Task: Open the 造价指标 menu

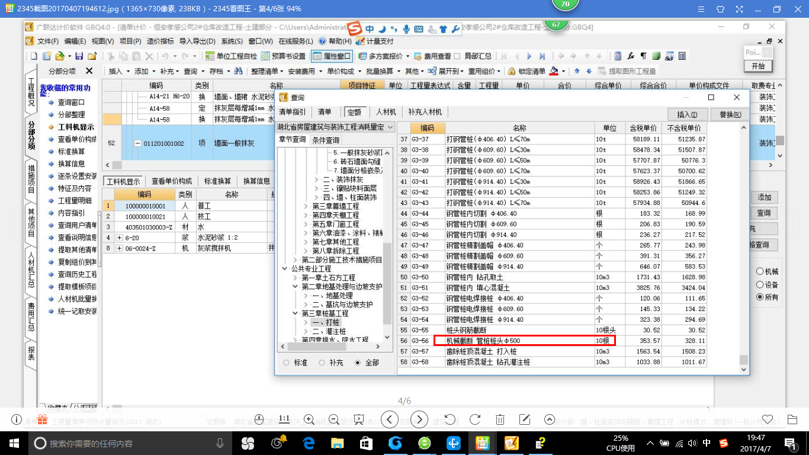Action: pyautogui.click(x=160, y=41)
